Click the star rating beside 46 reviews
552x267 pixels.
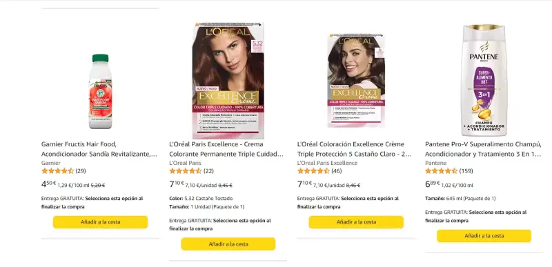pos(313,171)
